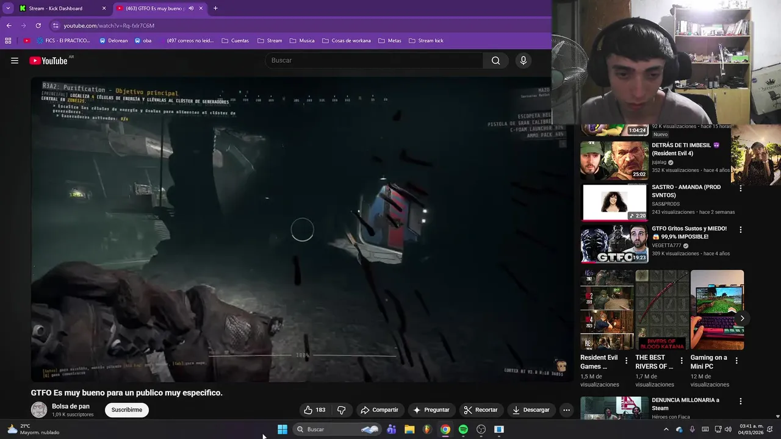The image size is (781, 439).
Task: Open the Gaming on a Mini PC short
Action: pyautogui.click(x=717, y=310)
